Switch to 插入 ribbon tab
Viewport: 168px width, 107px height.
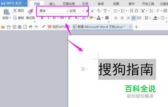[x=52, y=4]
